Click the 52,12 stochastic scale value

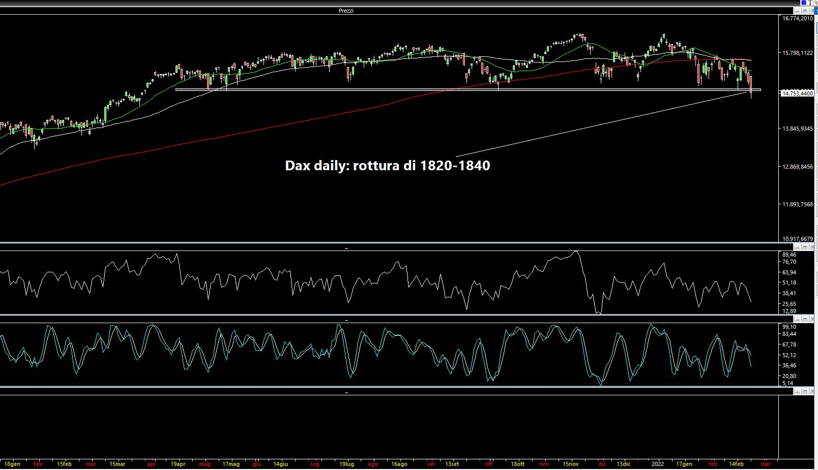[x=790, y=355]
